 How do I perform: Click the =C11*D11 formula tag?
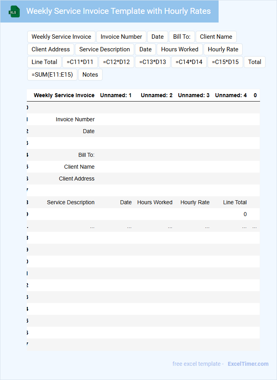coord(80,62)
